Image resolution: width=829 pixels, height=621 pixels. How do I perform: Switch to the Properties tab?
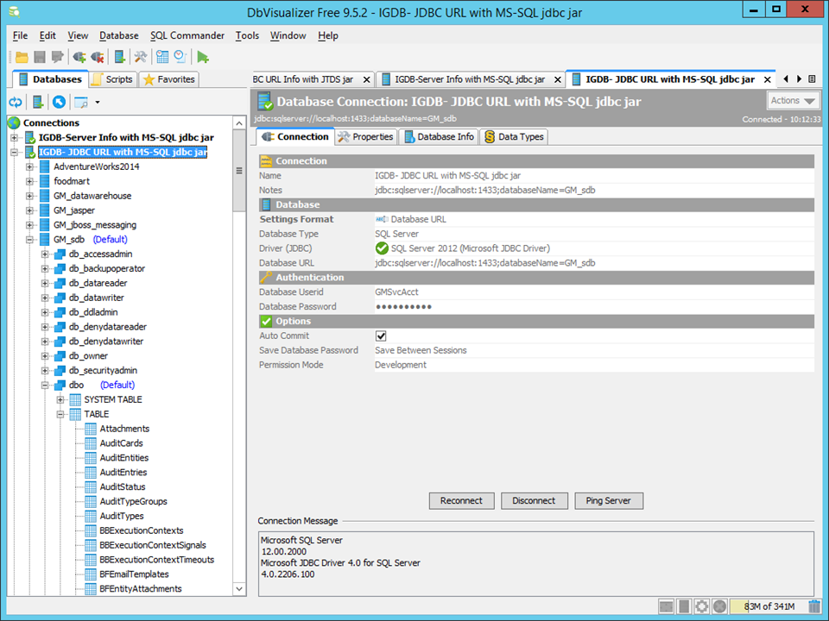pyautogui.click(x=366, y=137)
